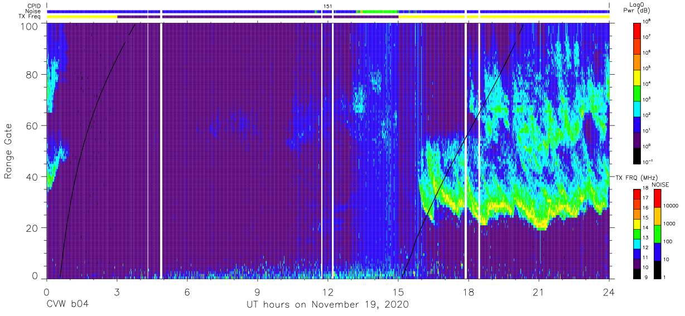Click the 100 label on NOISE colorbar

tap(668, 241)
